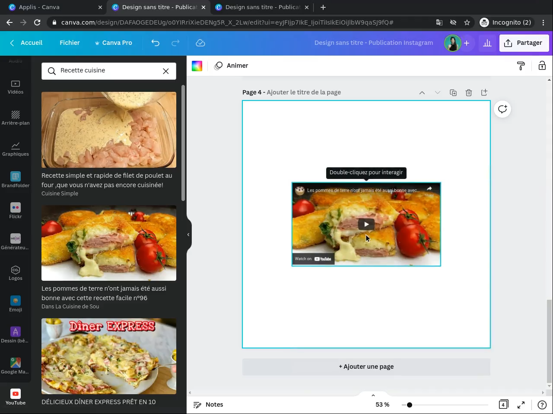
Task: Click + Ajouter une page
Action: [x=366, y=367]
